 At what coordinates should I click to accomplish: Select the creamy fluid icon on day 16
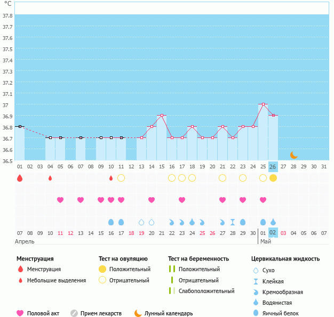(172, 222)
